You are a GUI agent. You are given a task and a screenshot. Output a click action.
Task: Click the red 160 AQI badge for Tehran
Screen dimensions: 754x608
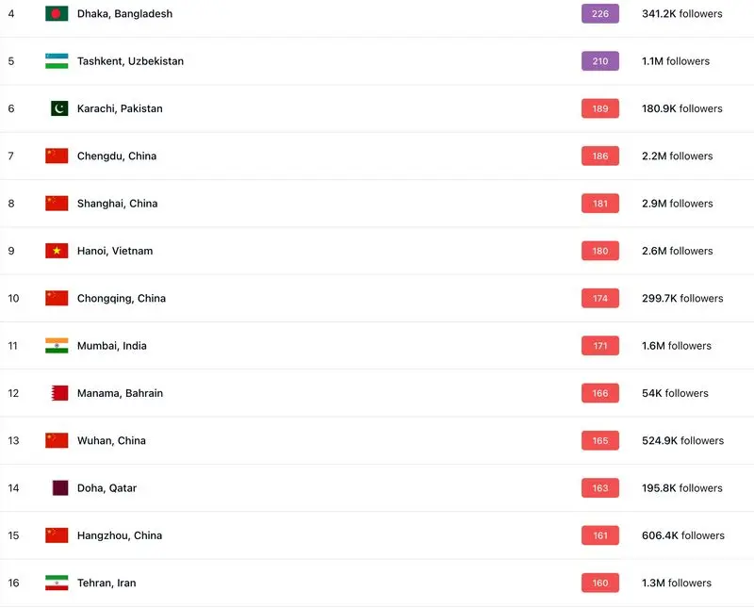tap(599, 583)
